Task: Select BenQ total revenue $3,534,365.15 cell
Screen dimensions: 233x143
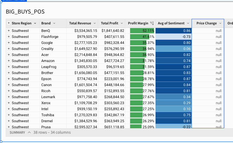Action: (82, 31)
